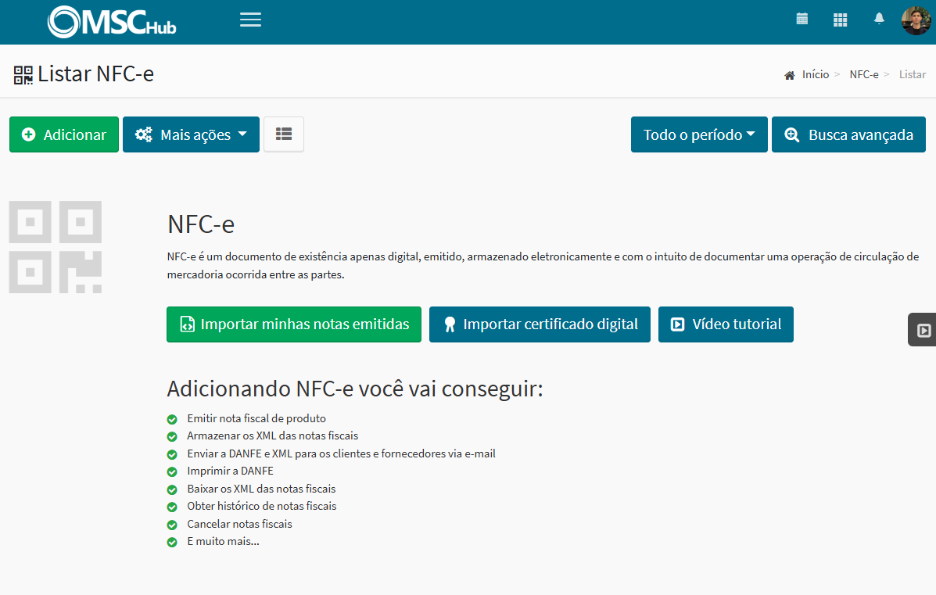This screenshot has height=595, width=936.
Task: Open the floating video tab on the right edge
Action: click(926, 329)
